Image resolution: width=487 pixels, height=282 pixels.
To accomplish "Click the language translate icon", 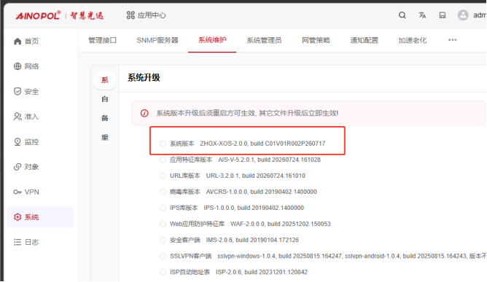I will (x=422, y=15).
